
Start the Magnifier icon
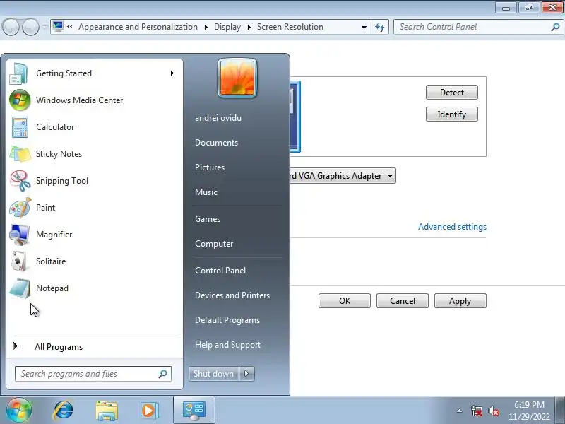[x=20, y=235]
